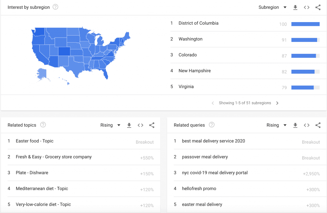Open the Easter food topic

(35, 141)
